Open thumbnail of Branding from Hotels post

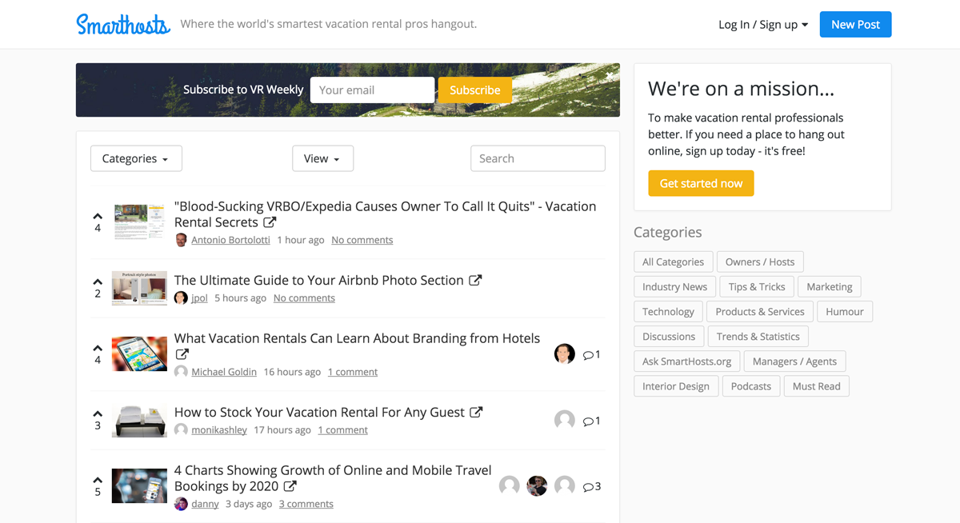pyautogui.click(x=139, y=354)
